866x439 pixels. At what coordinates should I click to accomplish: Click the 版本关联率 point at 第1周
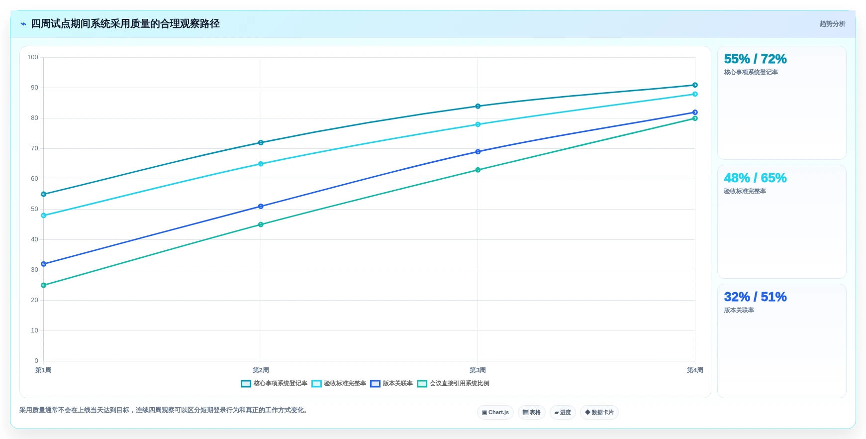coord(44,264)
